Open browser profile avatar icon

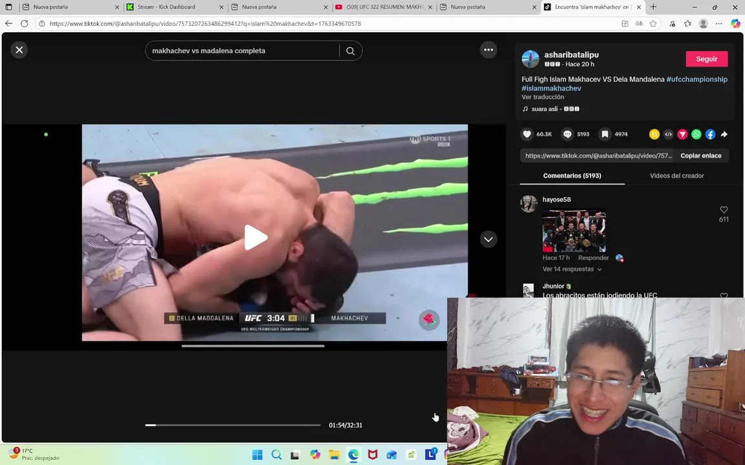[x=703, y=24]
